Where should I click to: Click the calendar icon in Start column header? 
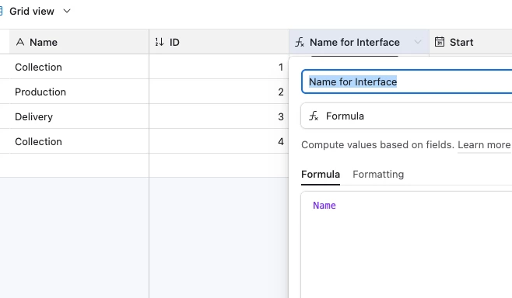coord(440,42)
